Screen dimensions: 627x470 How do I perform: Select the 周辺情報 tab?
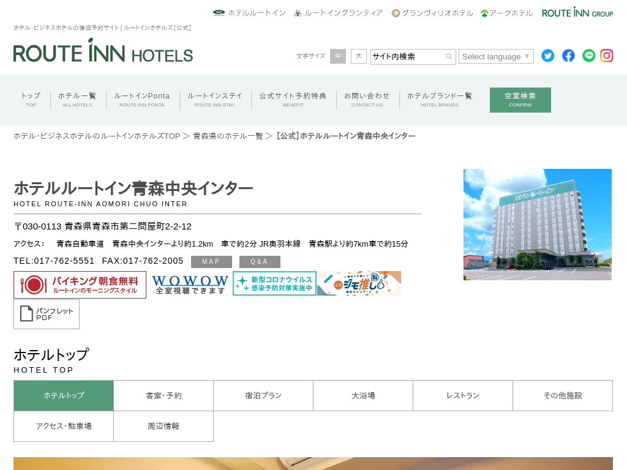coord(163,426)
